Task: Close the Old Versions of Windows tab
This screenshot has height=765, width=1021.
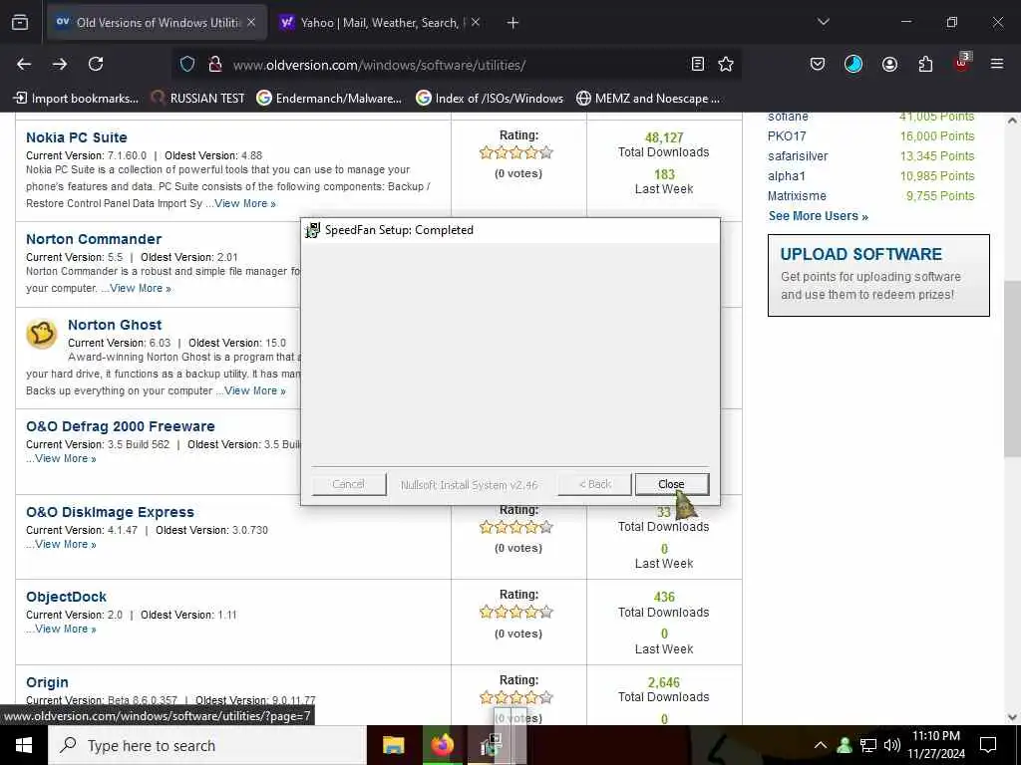Action: pyautogui.click(x=251, y=22)
